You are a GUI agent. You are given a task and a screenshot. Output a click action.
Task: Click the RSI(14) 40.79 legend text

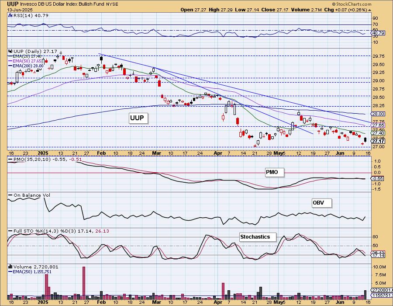point(30,15)
